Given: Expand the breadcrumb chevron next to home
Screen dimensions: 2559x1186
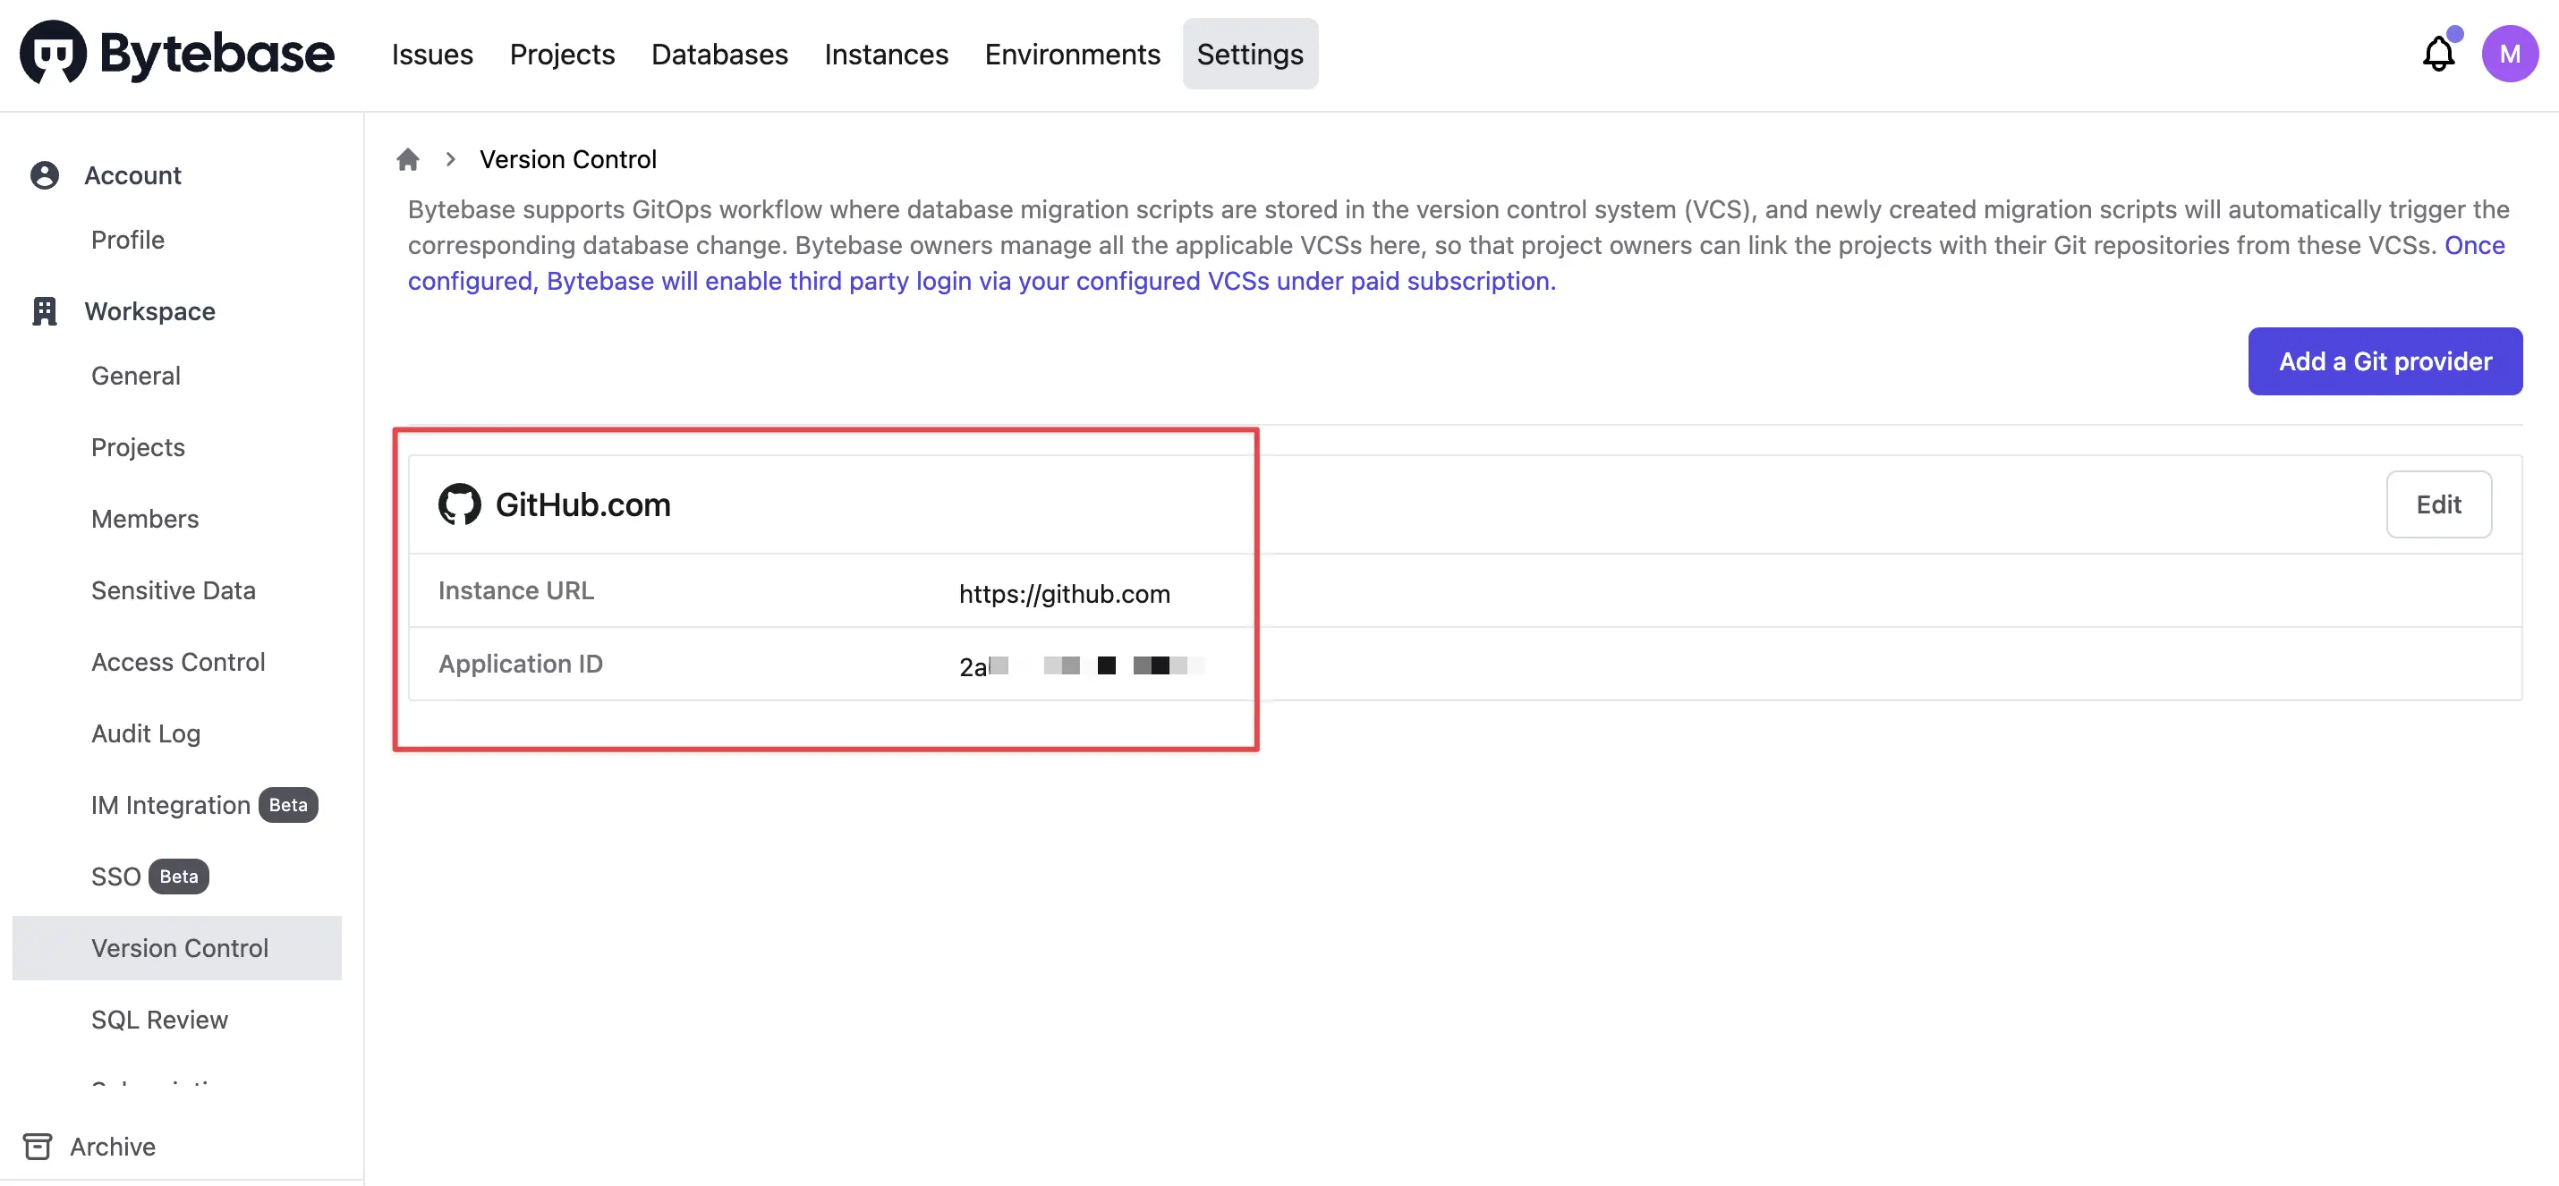Looking at the screenshot, I should (450, 159).
